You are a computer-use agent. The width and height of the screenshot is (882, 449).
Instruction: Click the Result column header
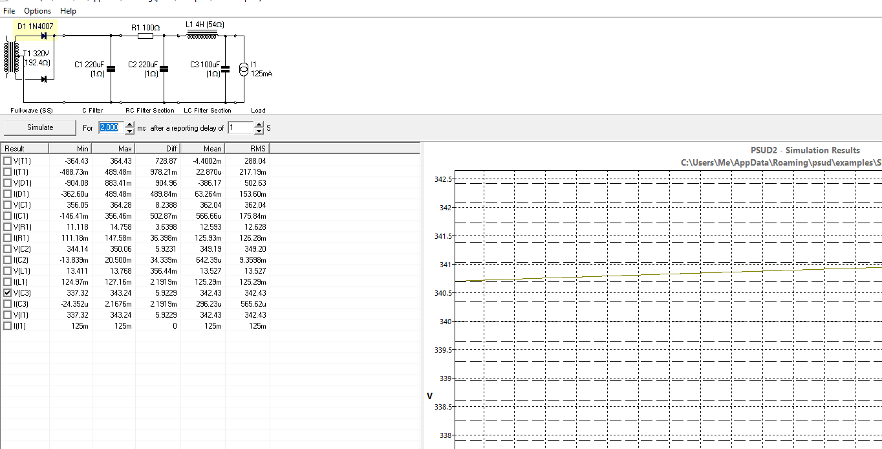point(25,148)
